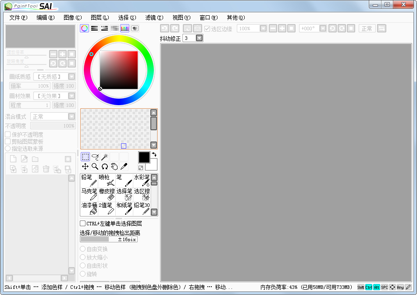Open the 编辑 menu
The height and width of the screenshot is (295, 417).
(46, 18)
